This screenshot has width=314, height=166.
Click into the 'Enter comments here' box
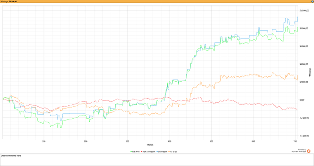point(157,160)
